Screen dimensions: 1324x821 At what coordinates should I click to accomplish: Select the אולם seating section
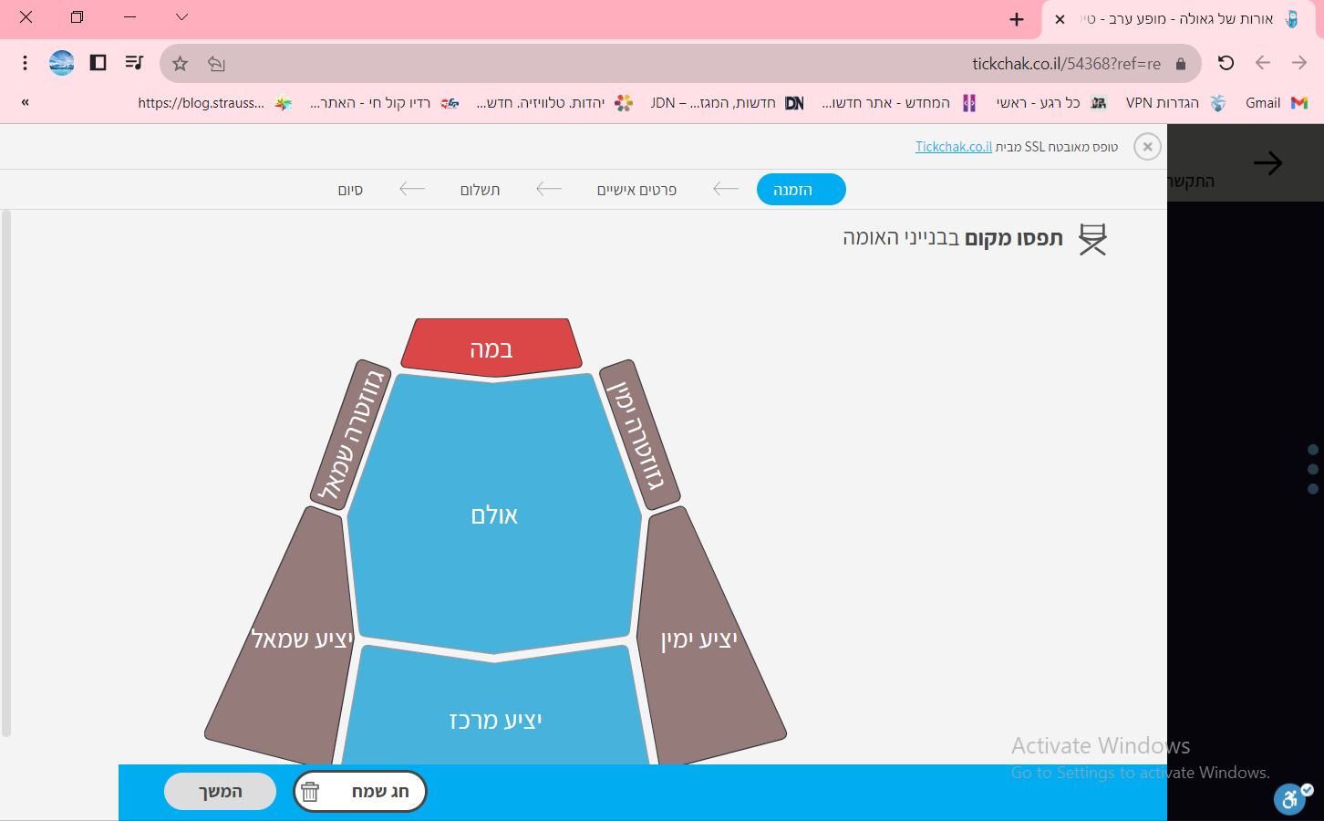(x=494, y=514)
